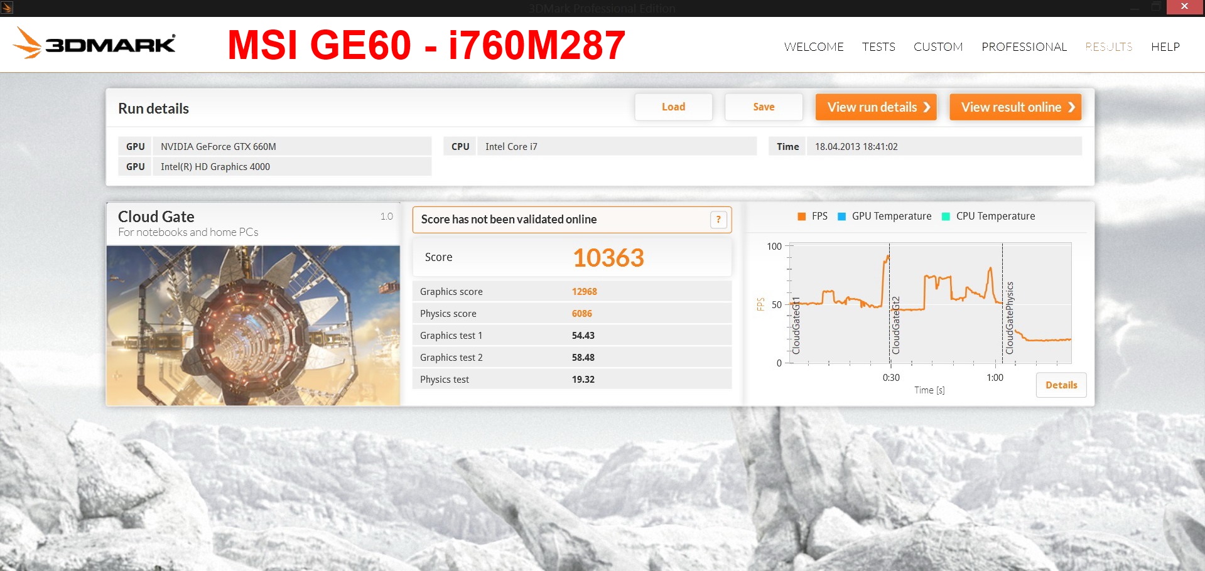
Task: Click the CloudGateGt1 marker on graph
Action: [x=796, y=326]
